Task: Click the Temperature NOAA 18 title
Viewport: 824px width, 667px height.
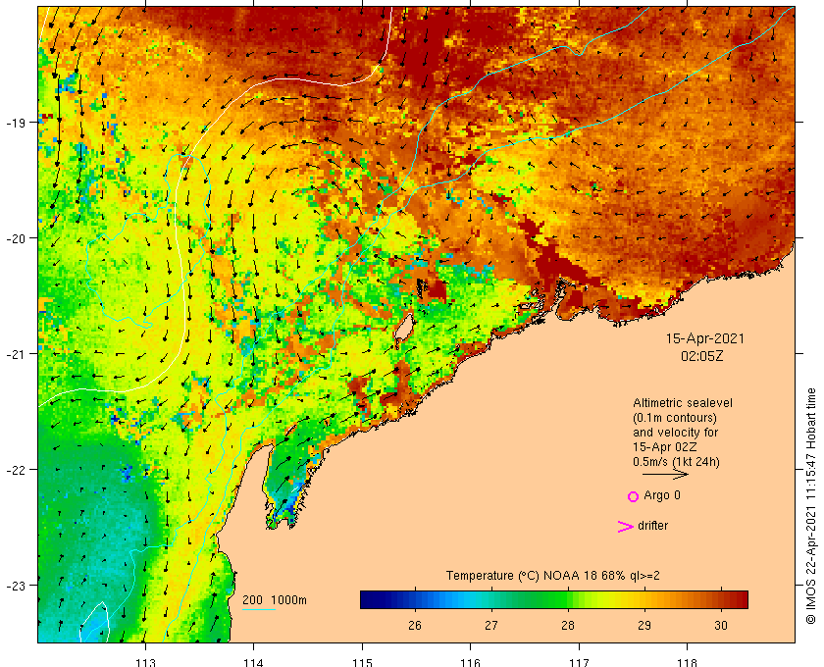Action: tap(553, 576)
